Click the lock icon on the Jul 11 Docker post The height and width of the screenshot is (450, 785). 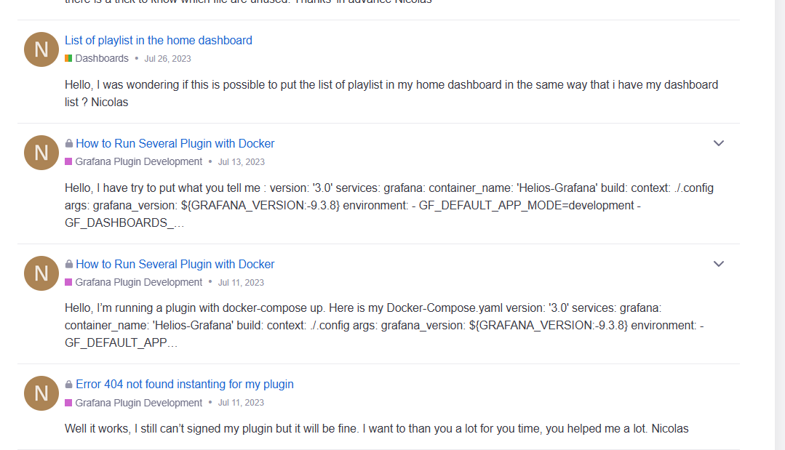point(69,265)
